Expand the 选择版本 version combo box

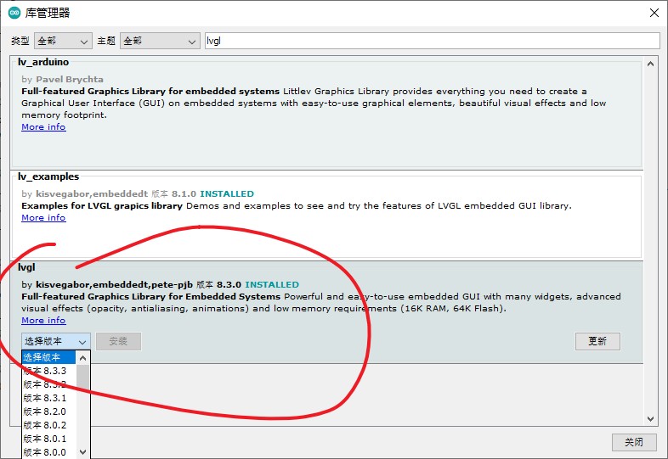[56, 341]
